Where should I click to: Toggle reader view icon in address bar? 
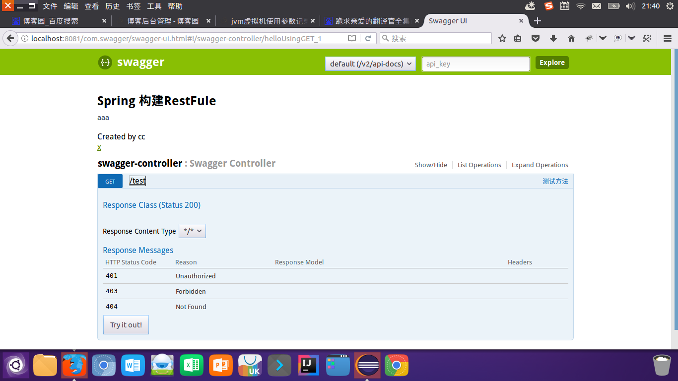(352, 38)
